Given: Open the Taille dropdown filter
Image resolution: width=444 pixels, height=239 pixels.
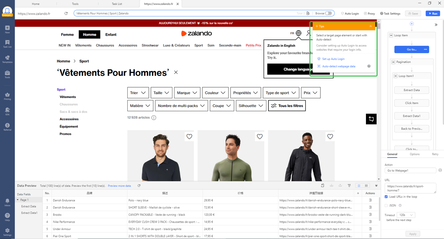Looking at the screenshot, I should (x=161, y=93).
